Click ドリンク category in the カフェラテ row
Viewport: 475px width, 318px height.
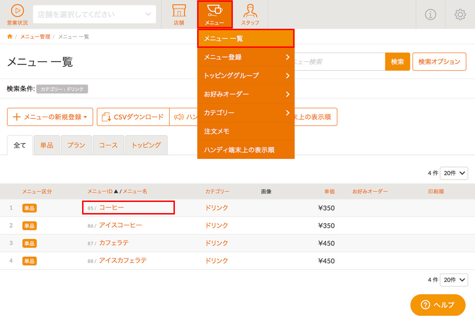(217, 243)
